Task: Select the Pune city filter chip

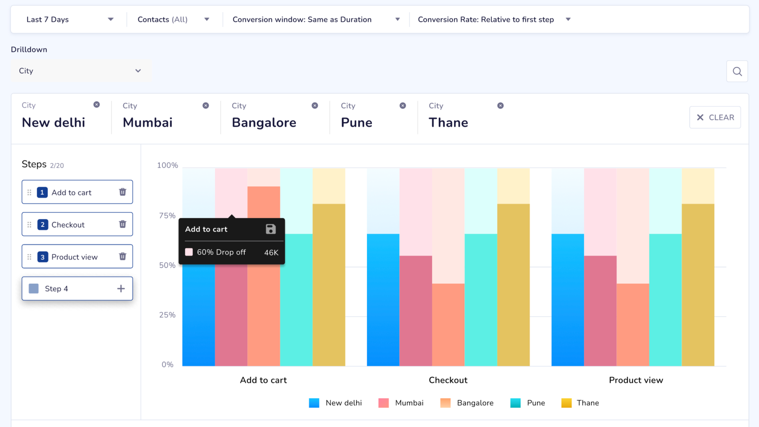Action: [x=356, y=122]
